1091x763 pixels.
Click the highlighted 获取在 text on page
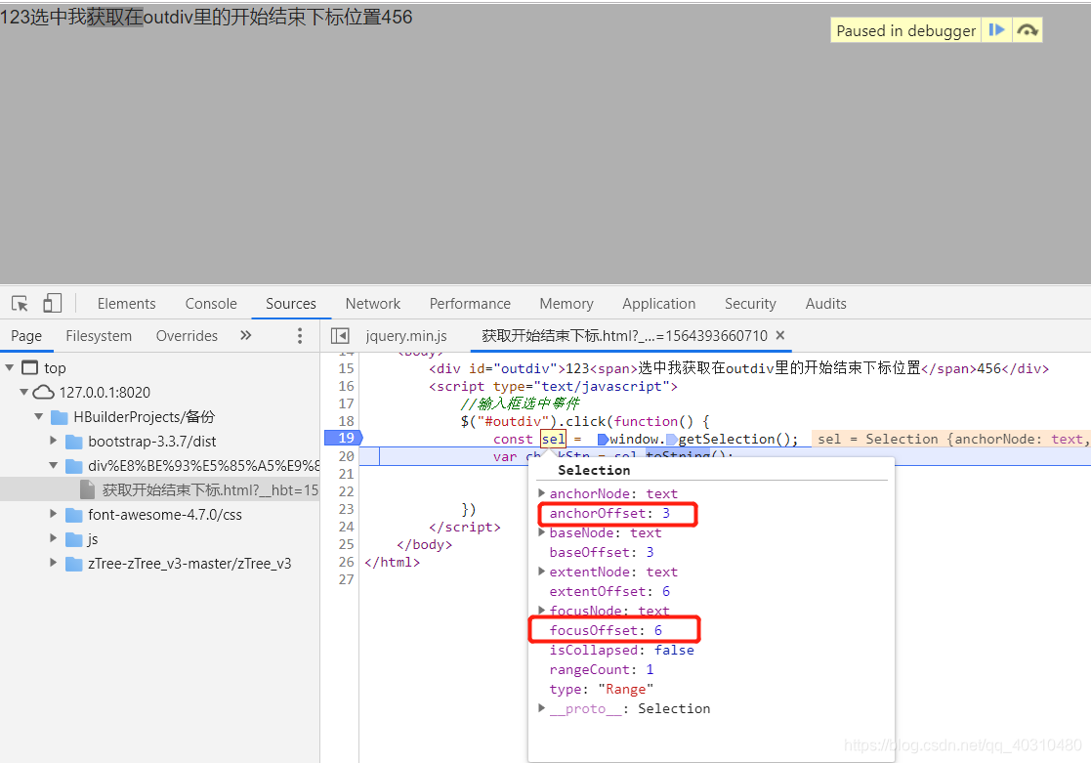(x=115, y=17)
